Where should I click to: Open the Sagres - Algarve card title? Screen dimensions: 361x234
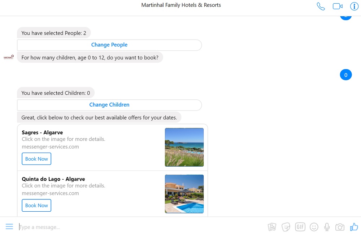(x=42, y=132)
